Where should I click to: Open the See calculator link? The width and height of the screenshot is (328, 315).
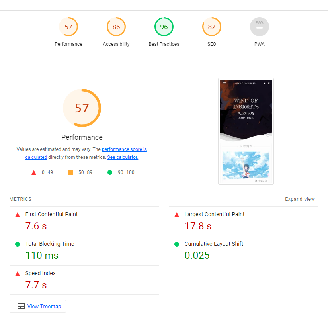123,157
